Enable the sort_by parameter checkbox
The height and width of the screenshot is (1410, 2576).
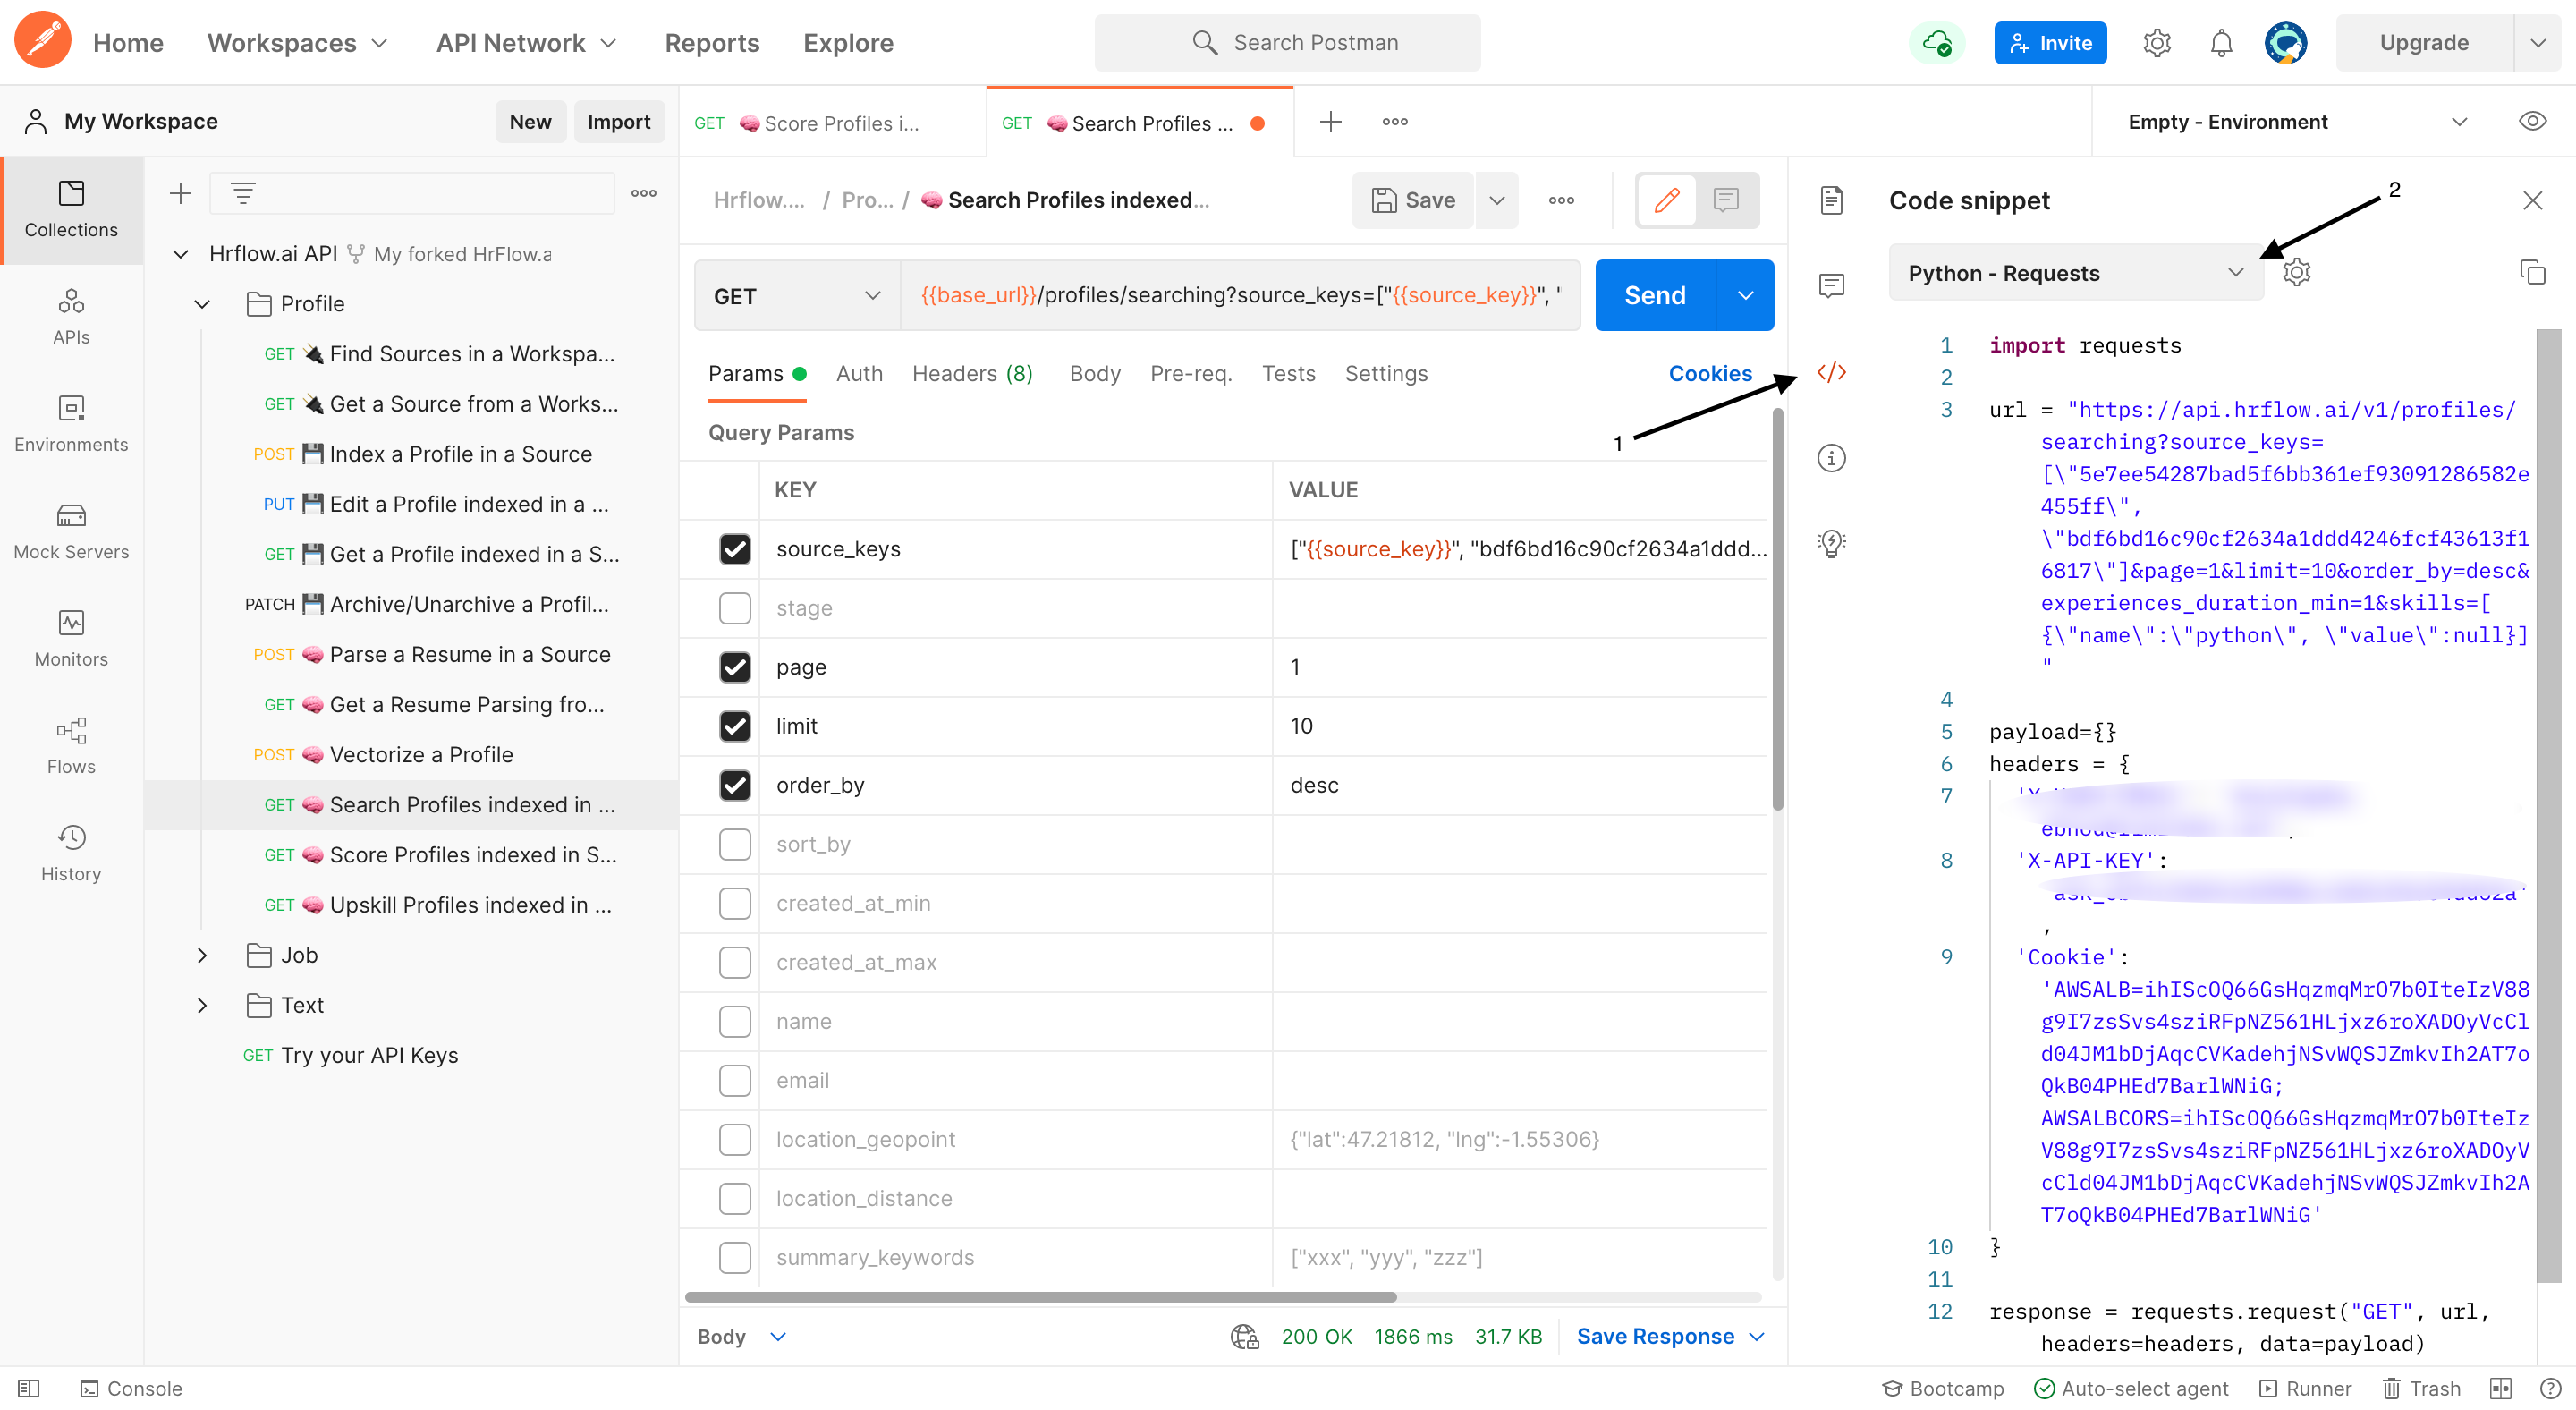coord(735,844)
